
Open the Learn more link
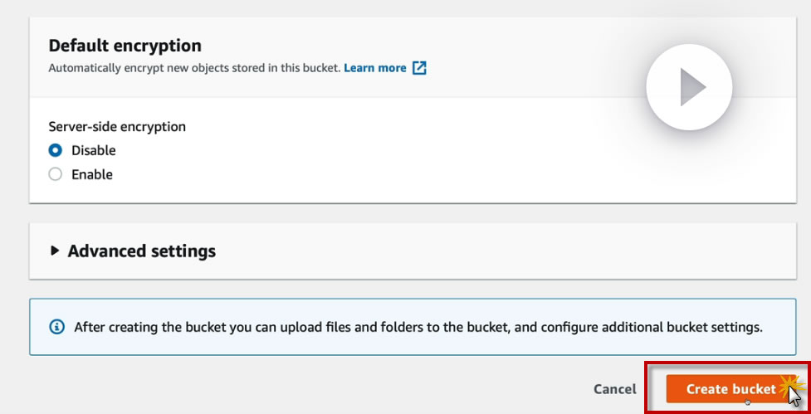click(375, 68)
